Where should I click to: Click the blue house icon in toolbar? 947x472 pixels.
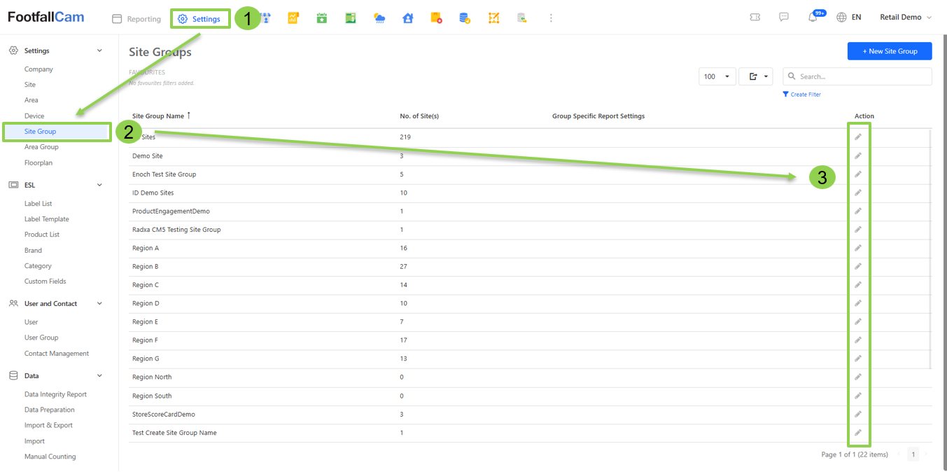(x=408, y=19)
